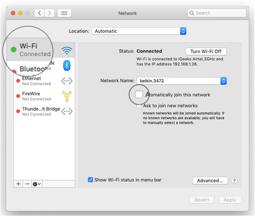The image size is (255, 216).
Task: Select the FireWire service
Action: (44, 96)
